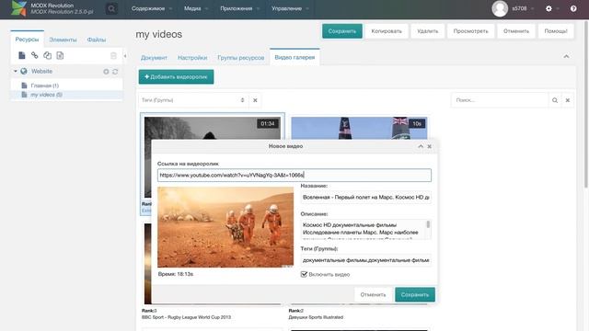
Task: Click the top Отменить resource button
Action: (516, 31)
